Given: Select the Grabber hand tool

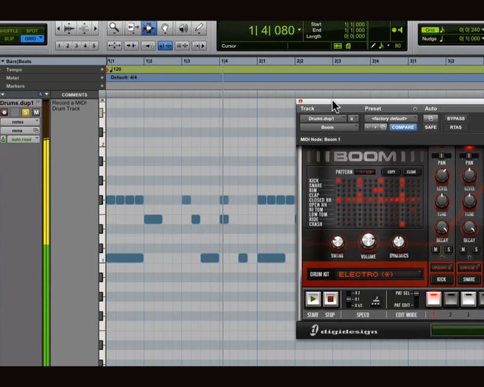Looking at the screenshot, I should coord(165,28).
